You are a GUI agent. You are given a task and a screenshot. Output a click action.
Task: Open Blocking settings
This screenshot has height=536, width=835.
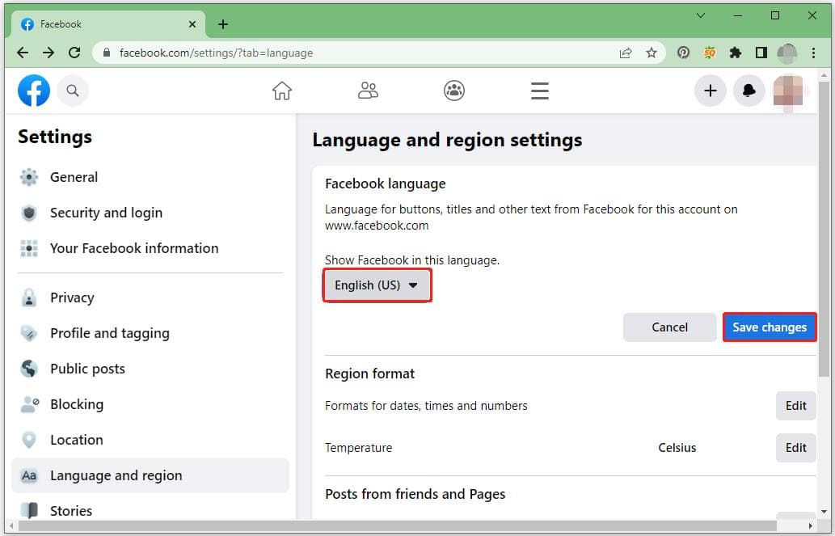tap(150, 404)
